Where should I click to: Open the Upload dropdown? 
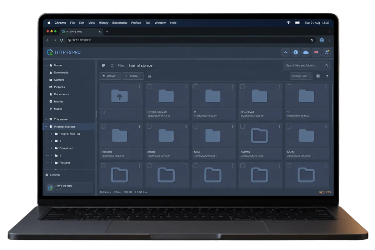point(110,76)
